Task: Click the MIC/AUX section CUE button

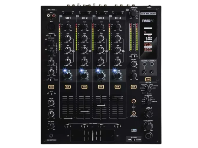Action: 51,87
